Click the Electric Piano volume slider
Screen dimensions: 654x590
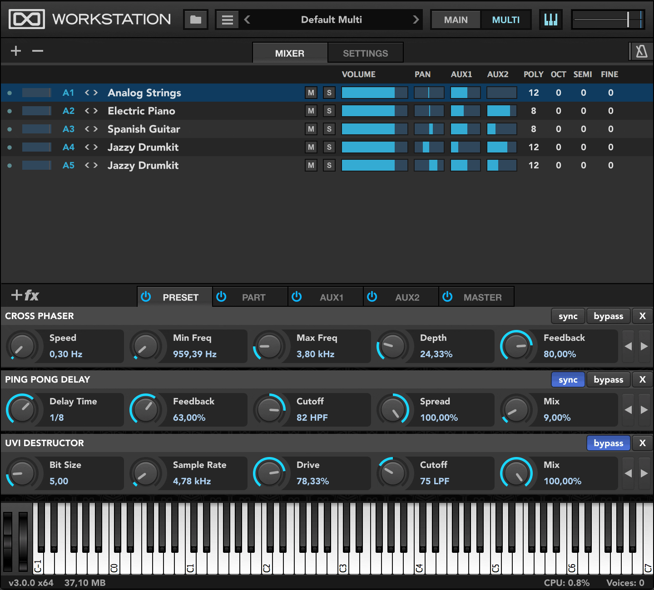pyautogui.click(x=375, y=111)
